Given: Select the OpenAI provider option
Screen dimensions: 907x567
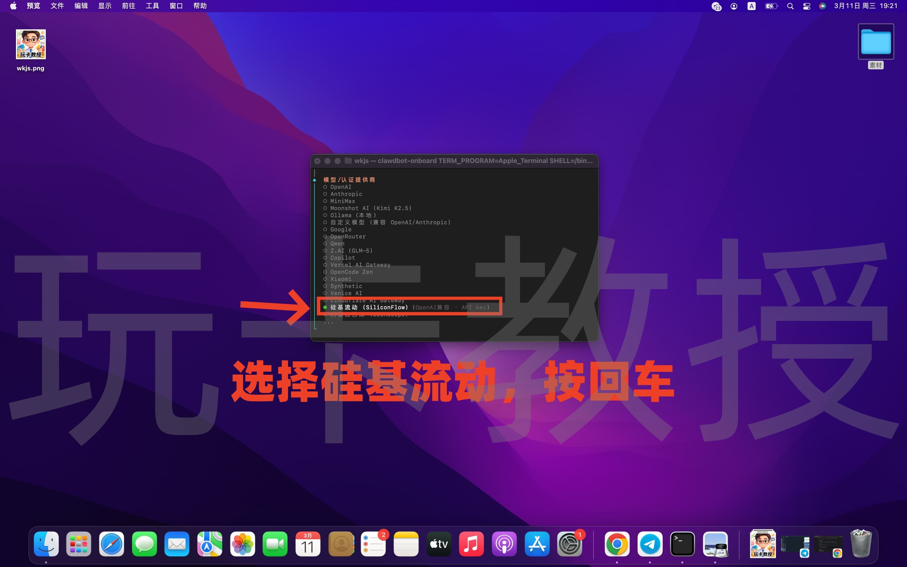Looking at the screenshot, I should pos(340,187).
